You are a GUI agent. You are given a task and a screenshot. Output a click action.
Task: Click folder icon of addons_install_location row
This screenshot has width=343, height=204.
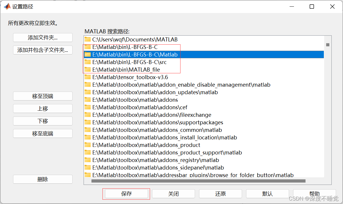[88, 137]
